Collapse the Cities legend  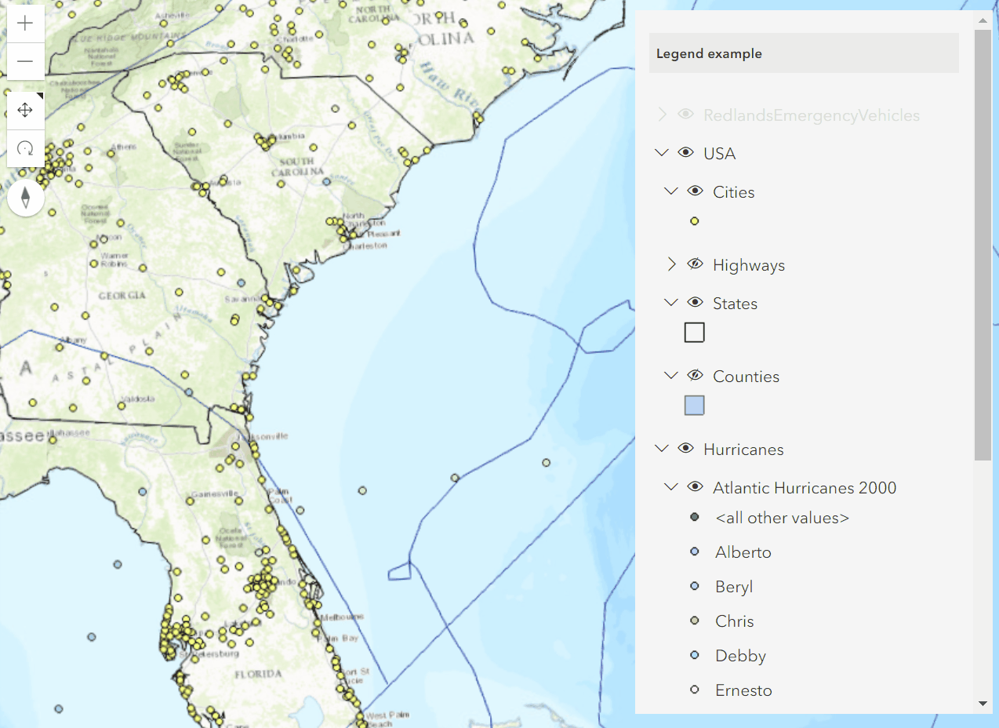[671, 191]
